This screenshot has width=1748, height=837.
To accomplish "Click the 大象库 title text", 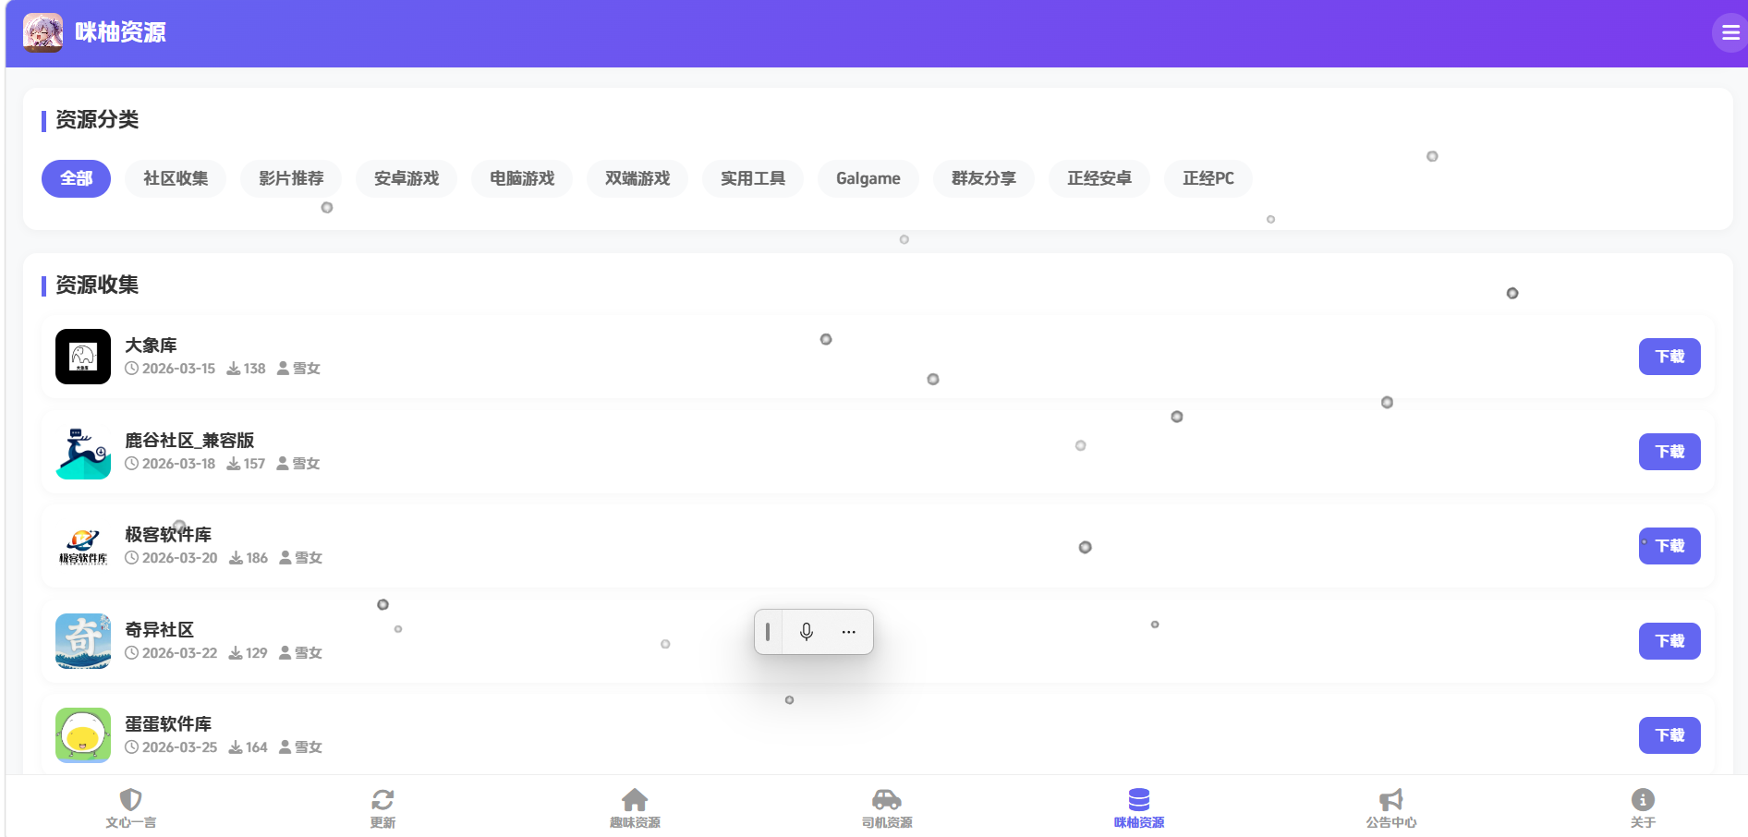I will point(151,346).
